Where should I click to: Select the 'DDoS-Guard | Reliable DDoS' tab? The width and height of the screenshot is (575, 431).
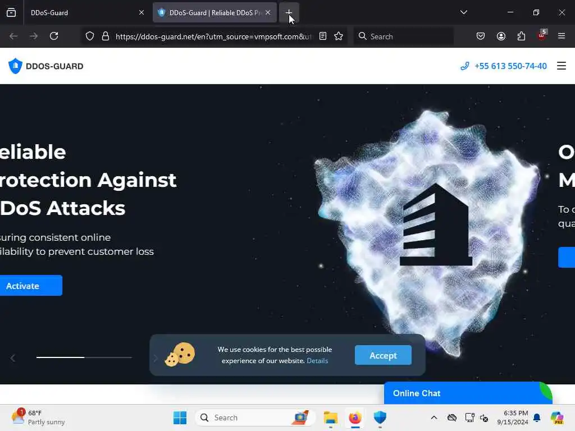click(215, 12)
